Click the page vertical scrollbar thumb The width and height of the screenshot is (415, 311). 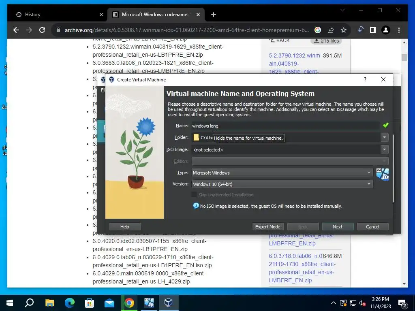[404, 58]
